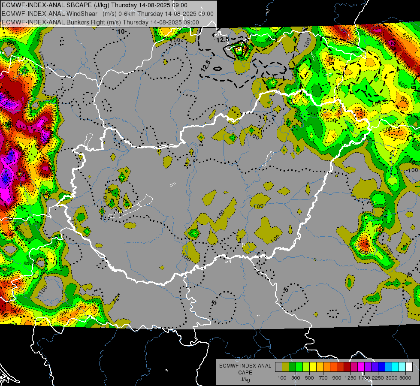Click the 900 tick label in legend
420x386 pixels.
click(x=337, y=378)
